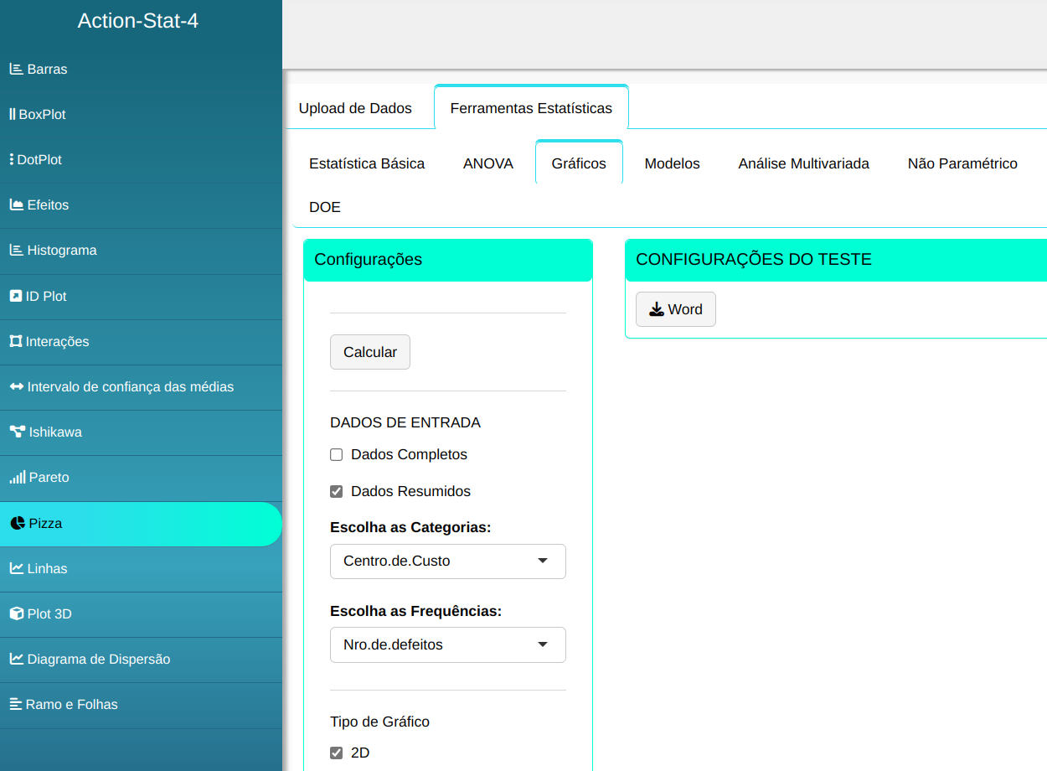Enable the Dados Completos checkbox
1047x771 pixels.
click(337, 455)
